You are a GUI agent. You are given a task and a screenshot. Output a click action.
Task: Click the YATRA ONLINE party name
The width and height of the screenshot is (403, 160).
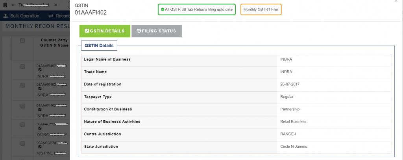(x=53, y=134)
